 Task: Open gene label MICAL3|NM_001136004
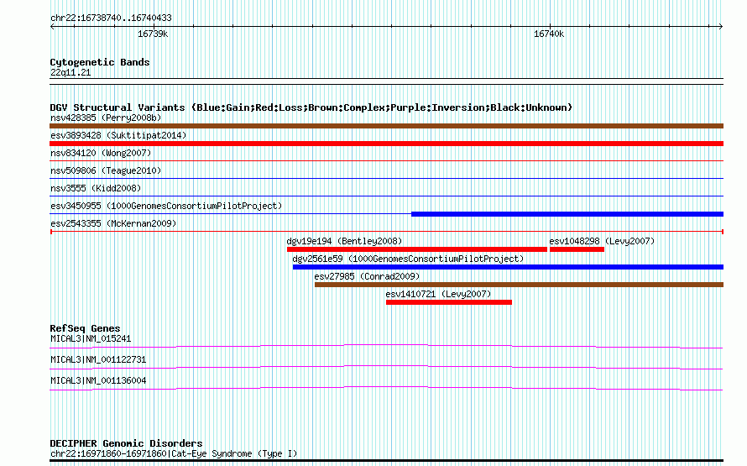coord(98,380)
